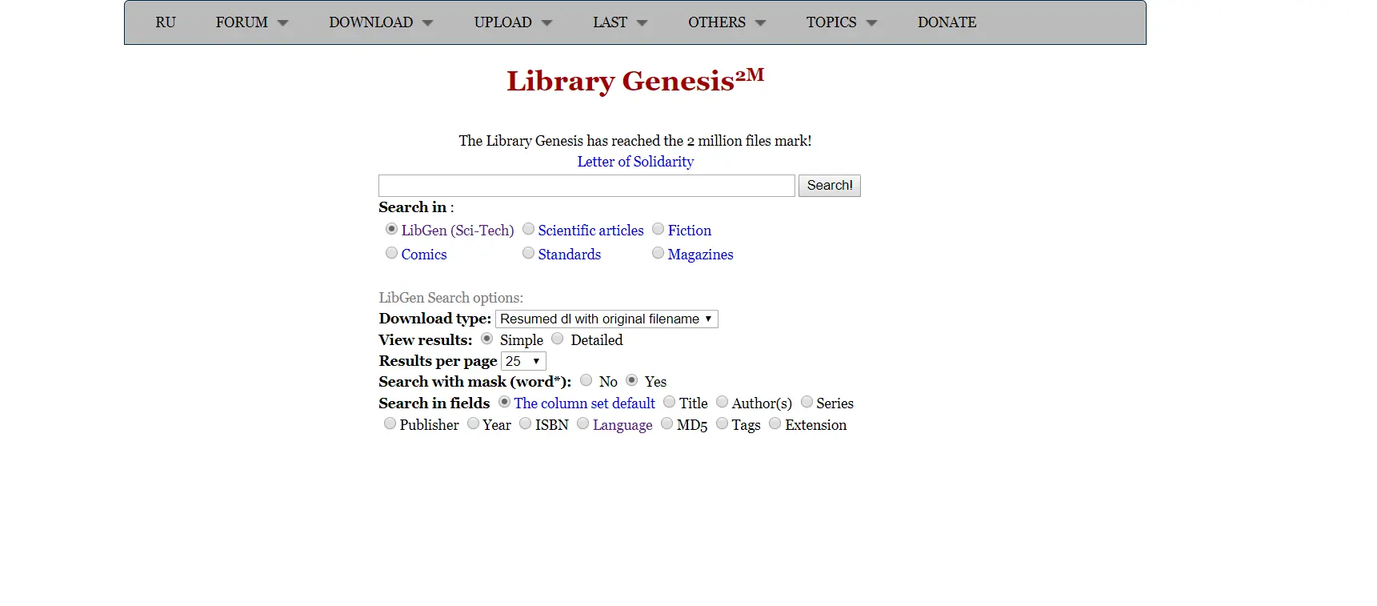Set search with mask to Yes

pyautogui.click(x=632, y=380)
